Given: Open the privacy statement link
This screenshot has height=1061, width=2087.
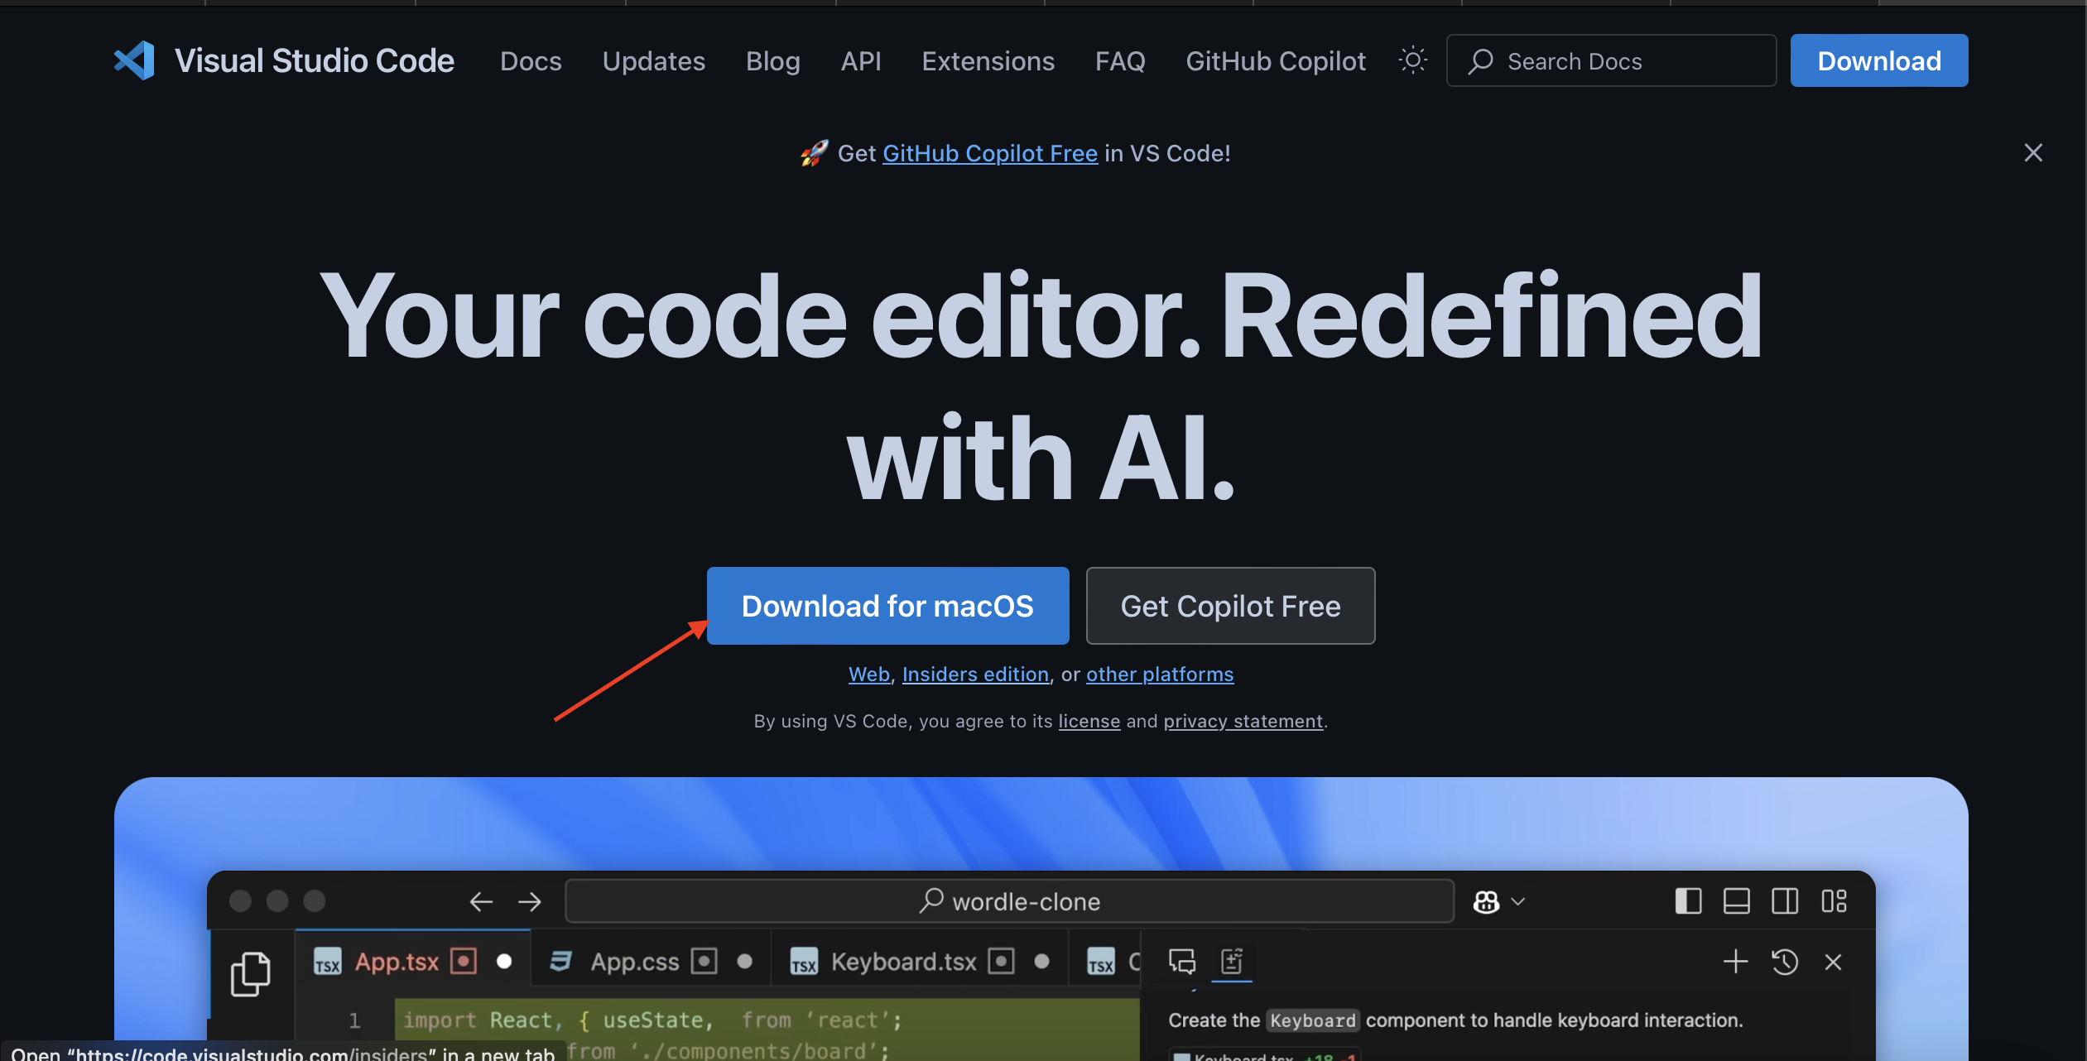Looking at the screenshot, I should (x=1243, y=722).
